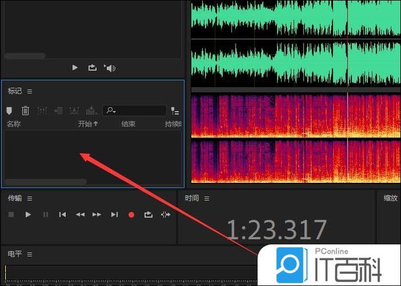This screenshot has width=401, height=286.
Task: Start recording with red record button
Action: pyautogui.click(x=131, y=215)
